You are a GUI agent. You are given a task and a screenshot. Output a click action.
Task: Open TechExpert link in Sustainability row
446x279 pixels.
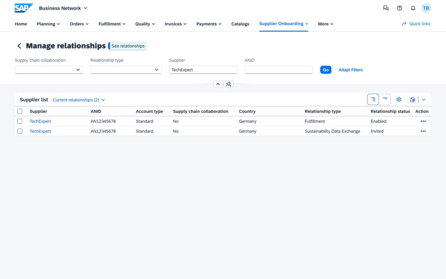[x=40, y=131]
